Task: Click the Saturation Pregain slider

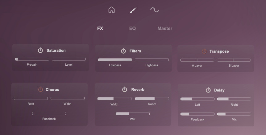Action: click(32, 59)
